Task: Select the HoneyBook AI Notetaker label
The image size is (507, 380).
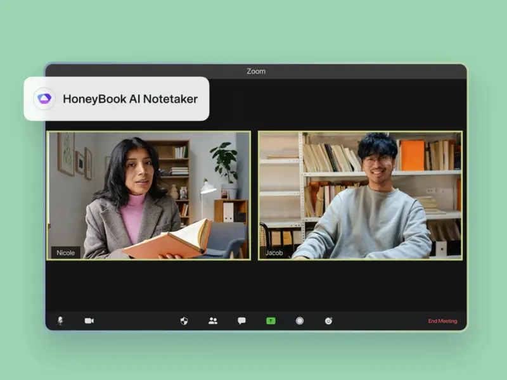Action: click(x=130, y=99)
